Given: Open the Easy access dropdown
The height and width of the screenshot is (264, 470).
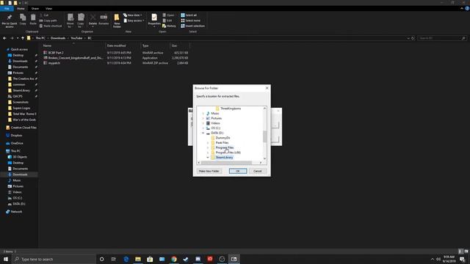Looking at the screenshot, I should (x=134, y=21).
